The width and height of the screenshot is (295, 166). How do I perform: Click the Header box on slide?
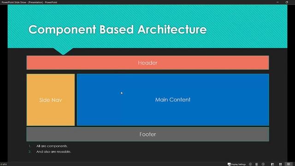[147, 63]
